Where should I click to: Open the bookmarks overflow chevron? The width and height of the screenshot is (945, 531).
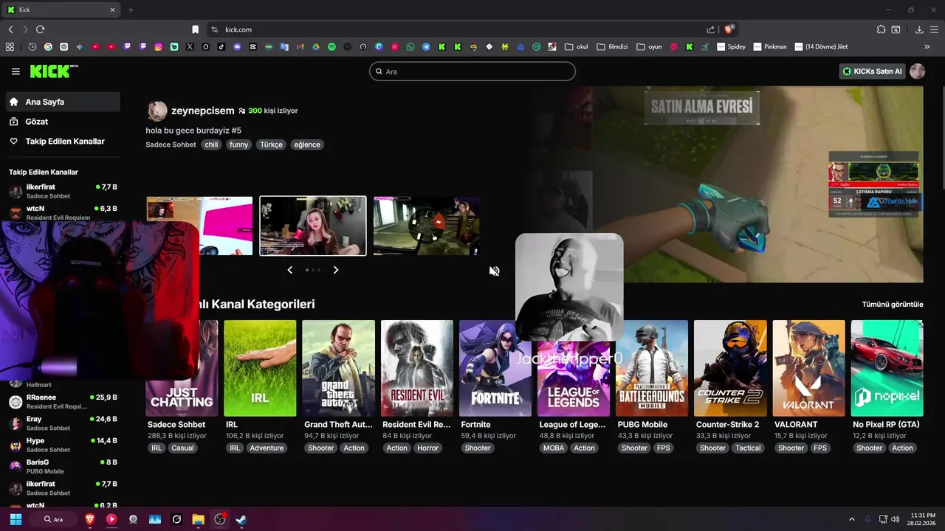click(x=927, y=46)
